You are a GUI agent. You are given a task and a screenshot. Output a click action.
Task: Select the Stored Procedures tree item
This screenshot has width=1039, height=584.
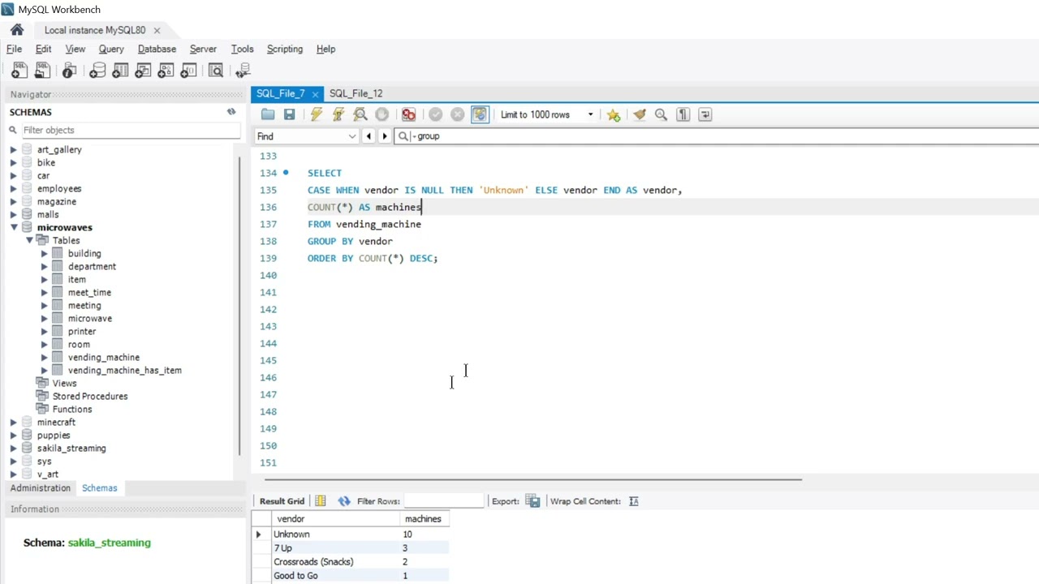click(x=90, y=396)
